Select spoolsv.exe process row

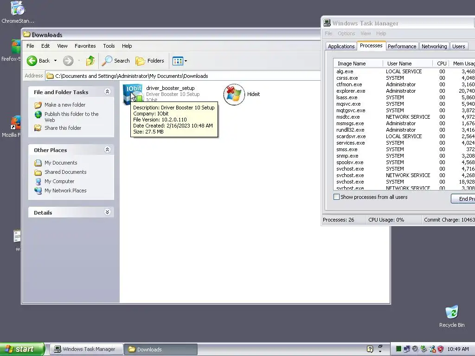point(404,162)
